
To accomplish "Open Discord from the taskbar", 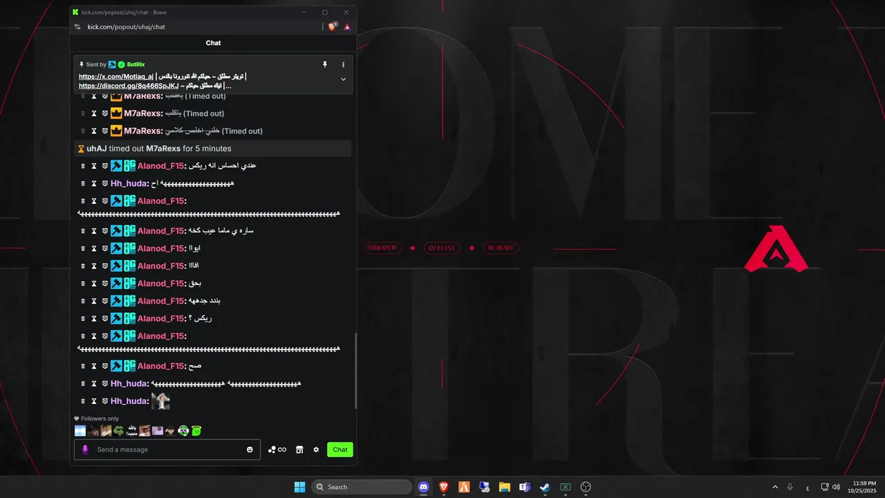I will [x=424, y=487].
